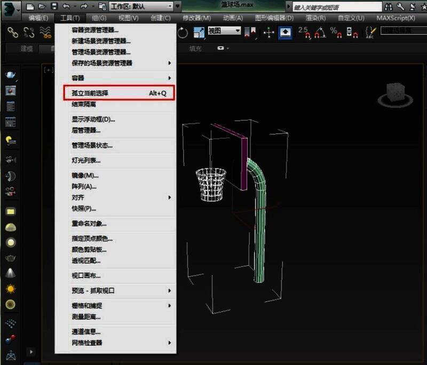Screen dimensions: 427x365
Task: Select the Select and Manipulate tool
Action: pos(268,33)
